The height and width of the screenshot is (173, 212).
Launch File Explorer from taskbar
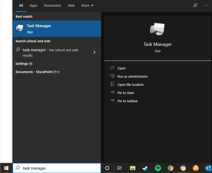click(x=132, y=168)
